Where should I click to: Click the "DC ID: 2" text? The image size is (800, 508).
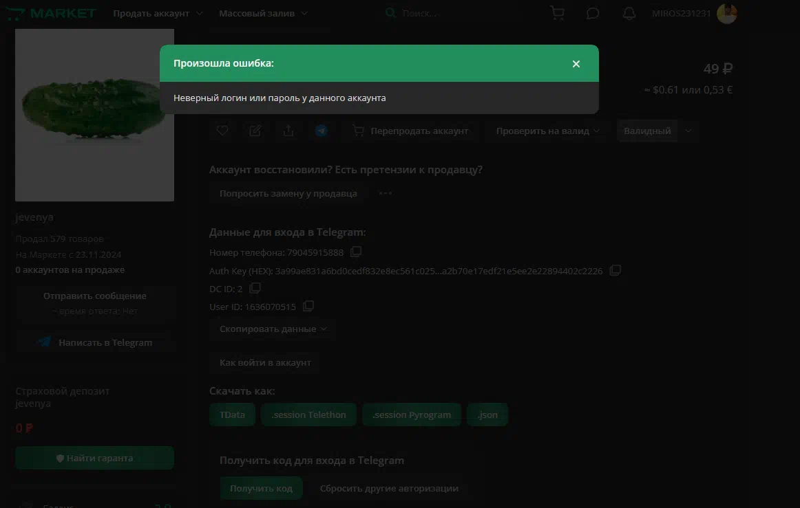(226, 289)
